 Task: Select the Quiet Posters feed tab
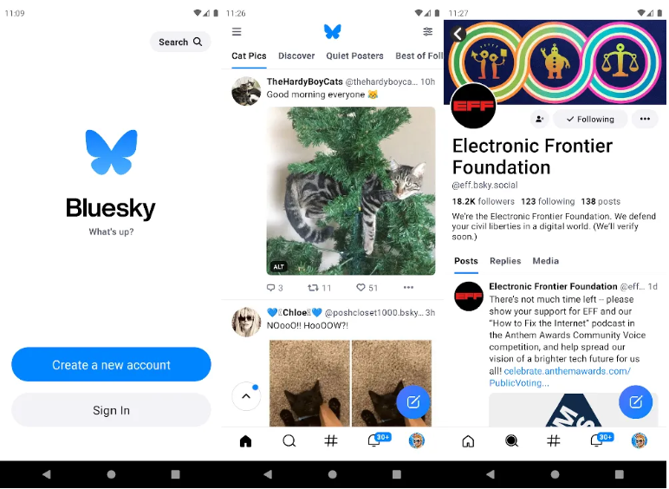pyautogui.click(x=354, y=55)
